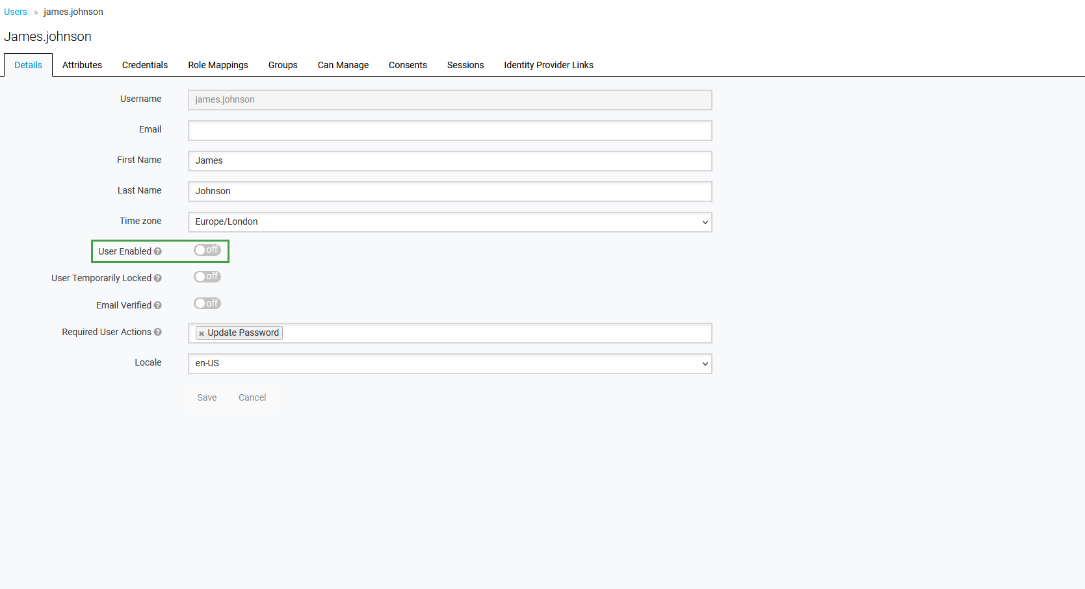Click help icon beside Required User Actions
This screenshot has width=1085, height=589.
tap(158, 332)
